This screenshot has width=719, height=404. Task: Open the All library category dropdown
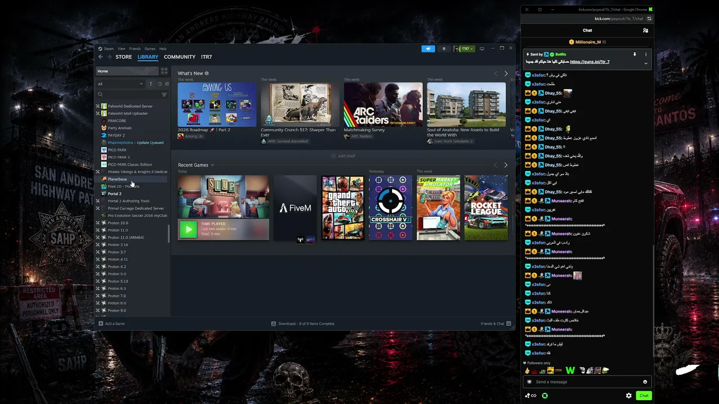pyautogui.click(x=120, y=84)
